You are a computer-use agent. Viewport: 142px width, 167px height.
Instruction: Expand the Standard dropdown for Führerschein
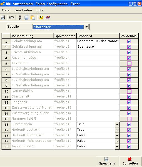coord(117,125)
